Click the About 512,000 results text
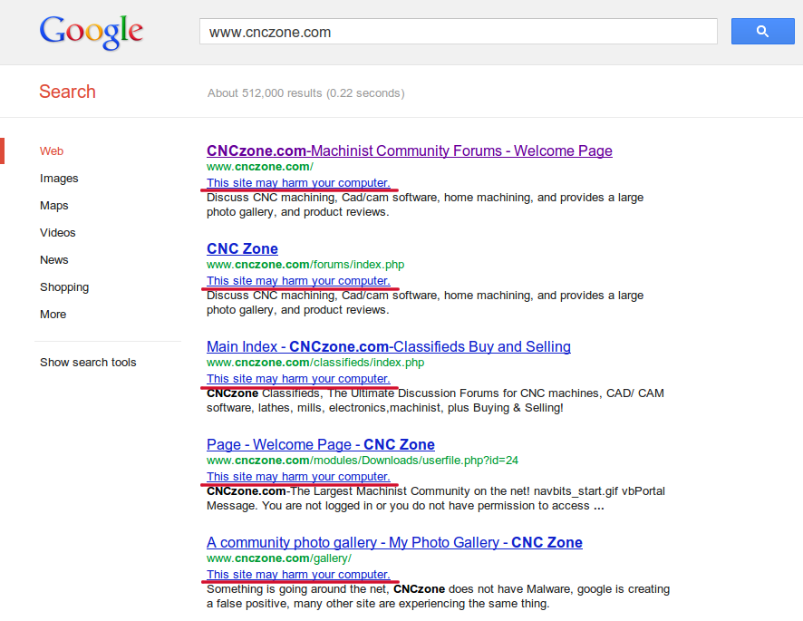Screen dimensions: 803x621 (305, 93)
